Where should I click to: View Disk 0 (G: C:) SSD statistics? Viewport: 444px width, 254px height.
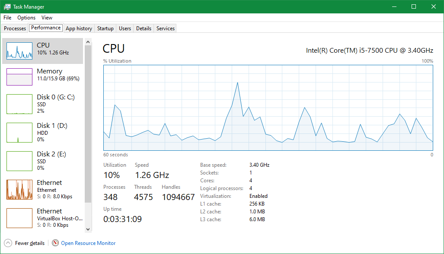(x=42, y=104)
